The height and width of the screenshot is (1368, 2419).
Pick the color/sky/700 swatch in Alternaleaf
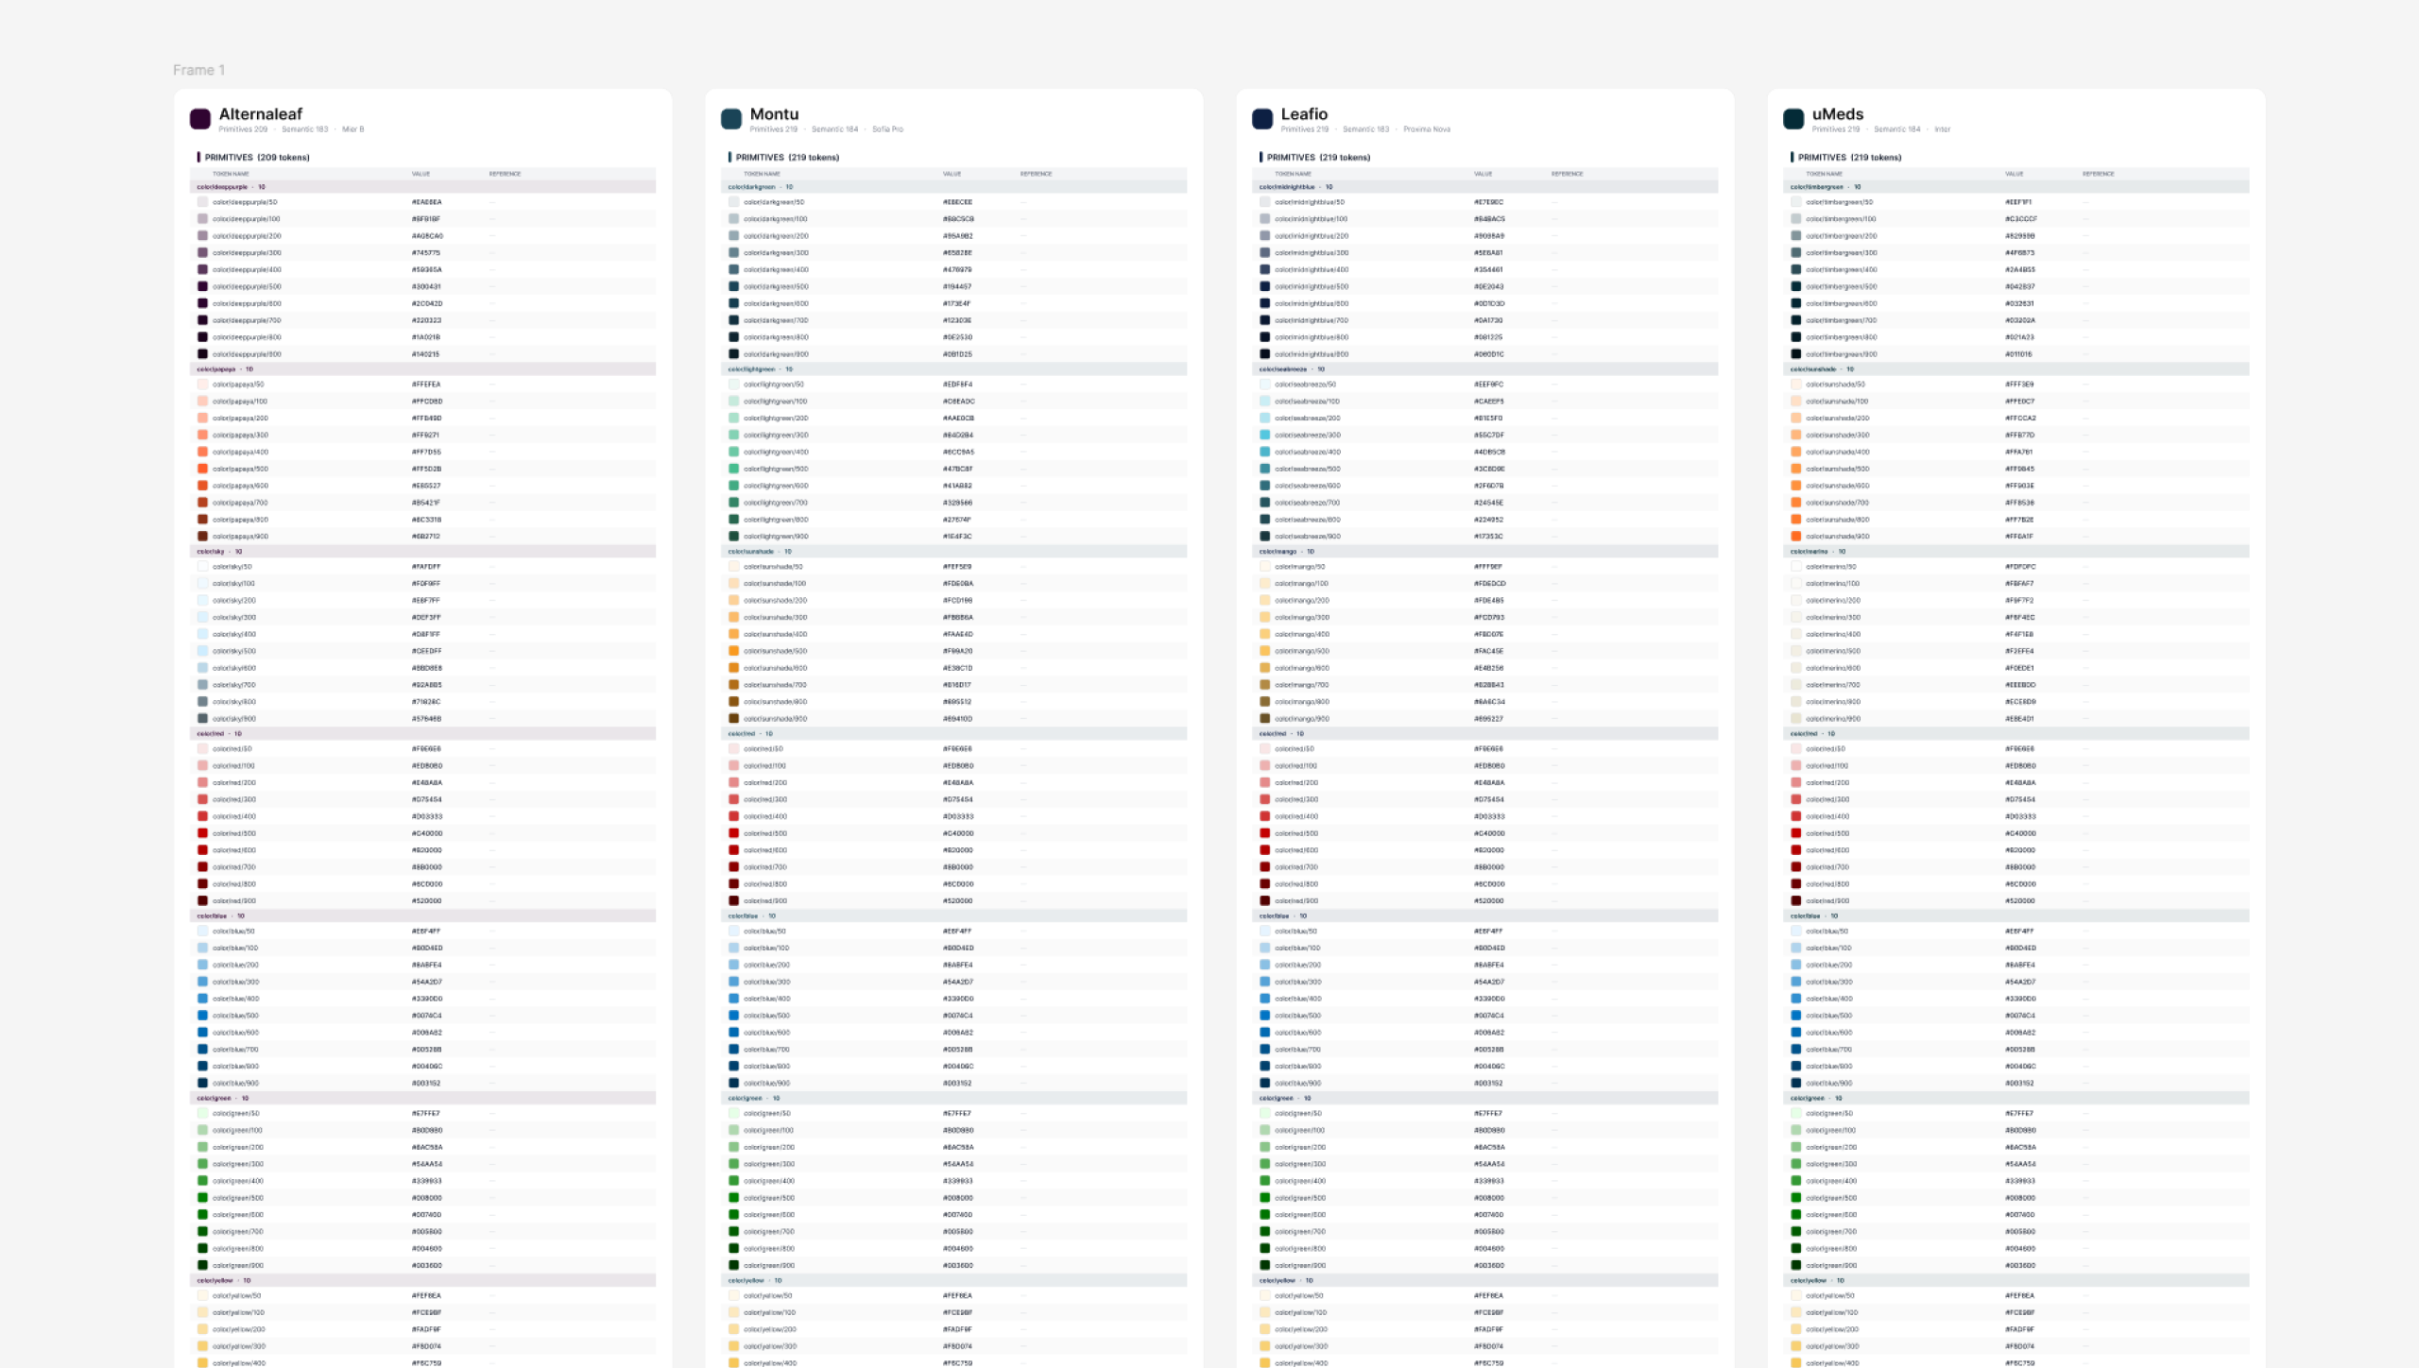(x=202, y=685)
